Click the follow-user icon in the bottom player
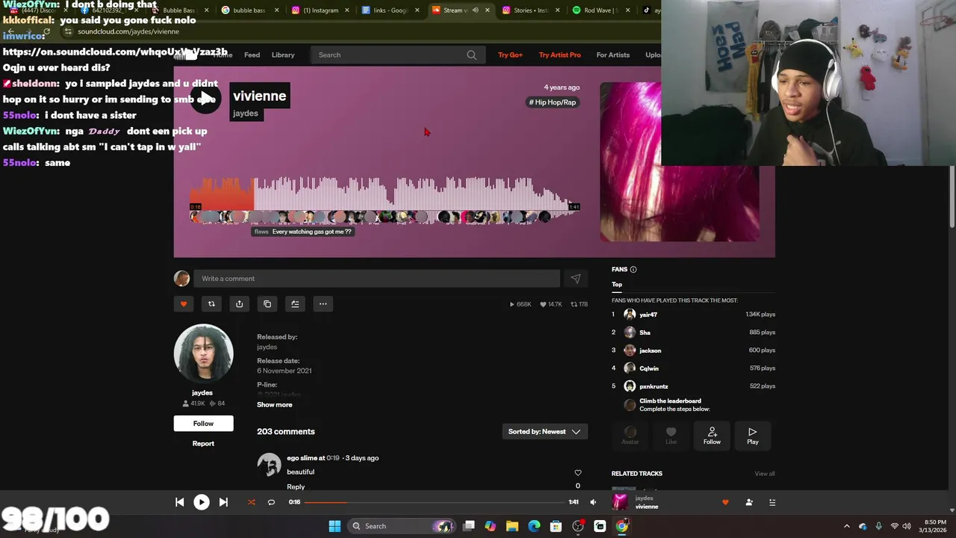 pyautogui.click(x=749, y=502)
